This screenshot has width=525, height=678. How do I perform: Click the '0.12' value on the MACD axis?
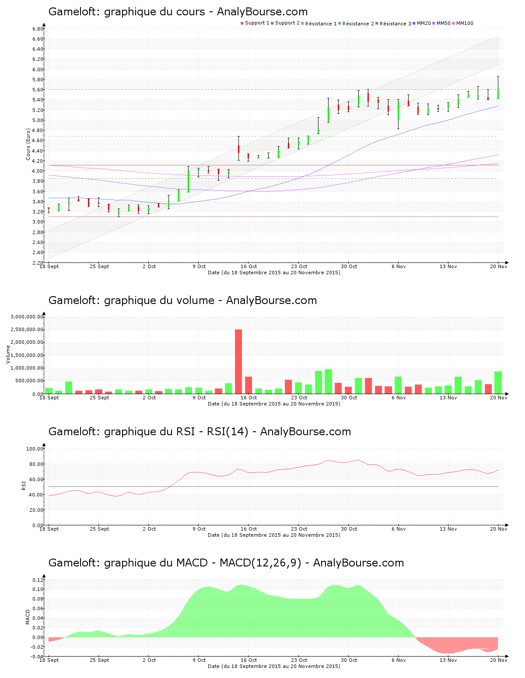click(x=38, y=580)
